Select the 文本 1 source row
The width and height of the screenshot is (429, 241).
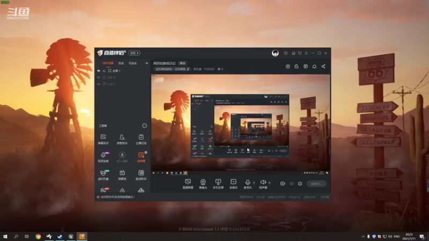[x=122, y=84]
